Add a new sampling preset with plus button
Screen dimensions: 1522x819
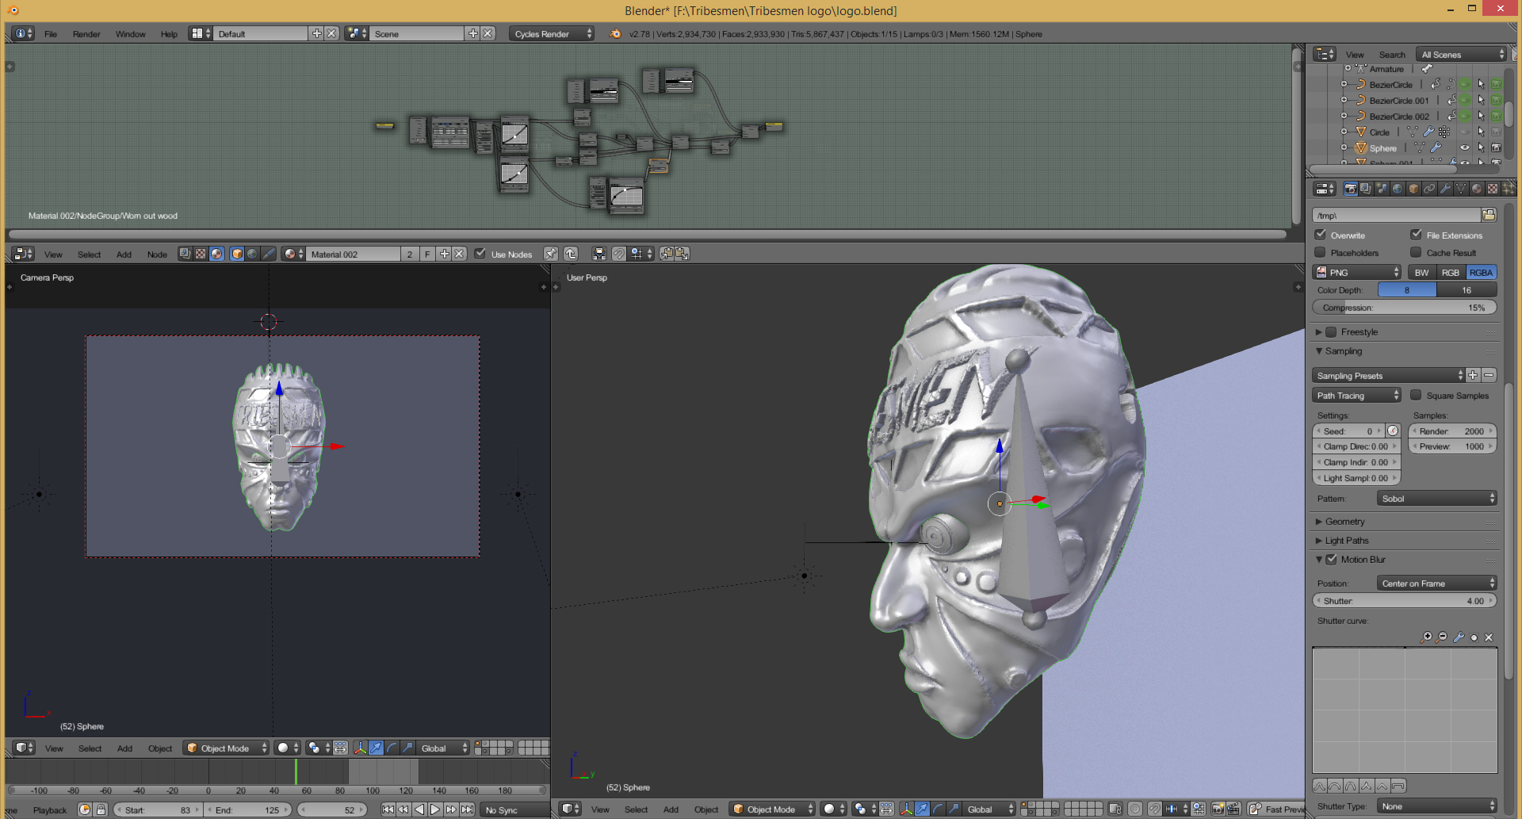click(x=1473, y=375)
